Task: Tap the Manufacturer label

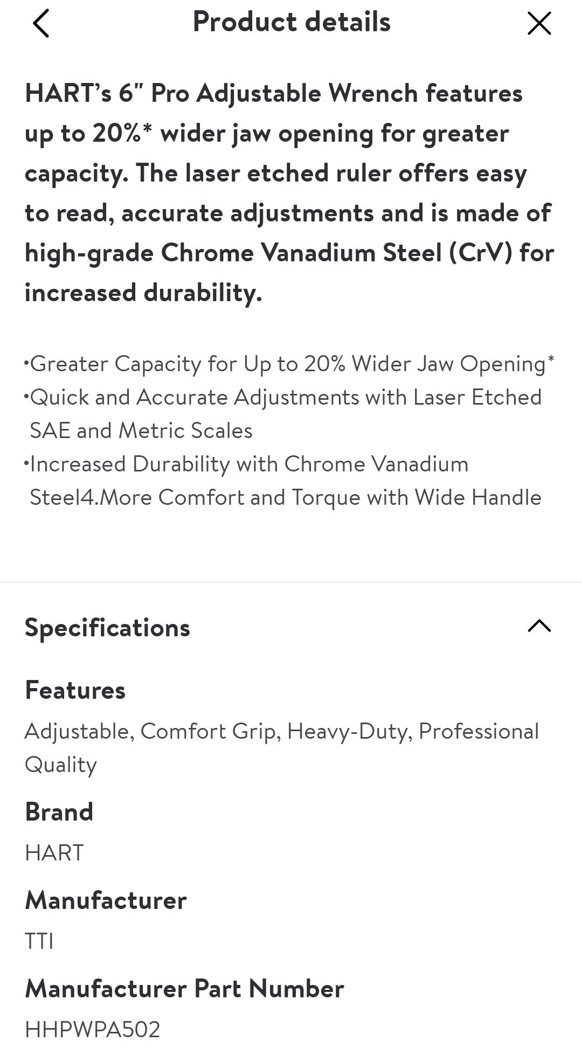Action: pyautogui.click(x=106, y=900)
